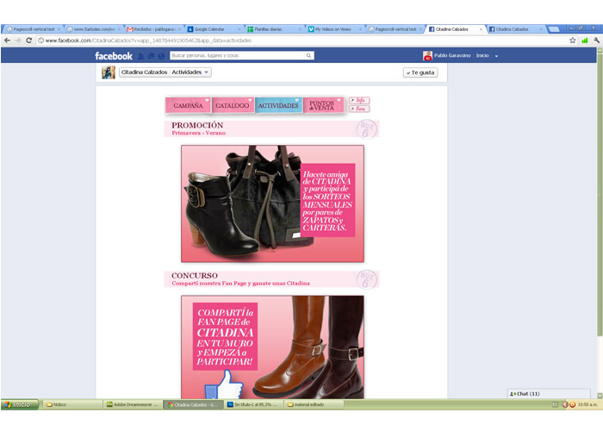Viewport: 603px width, 431px height.
Task: Switch to last Citadina Calzados browser tab
Action: 516,29
